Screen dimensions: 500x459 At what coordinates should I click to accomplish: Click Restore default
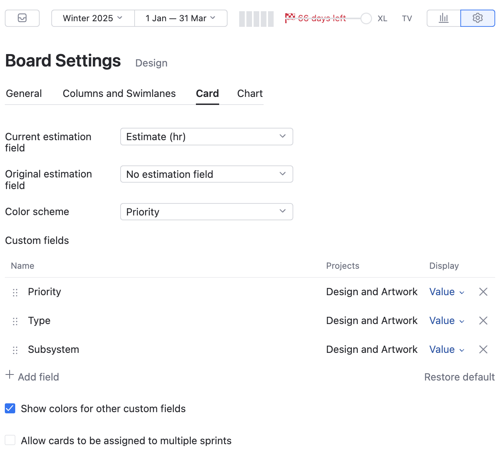click(x=460, y=377)
